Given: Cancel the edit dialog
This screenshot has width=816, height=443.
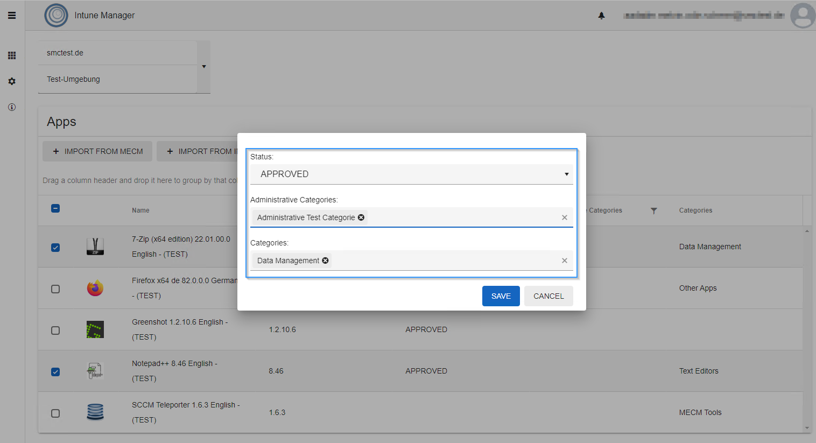Looking at the screenshot, I should [x=548, y=296].
